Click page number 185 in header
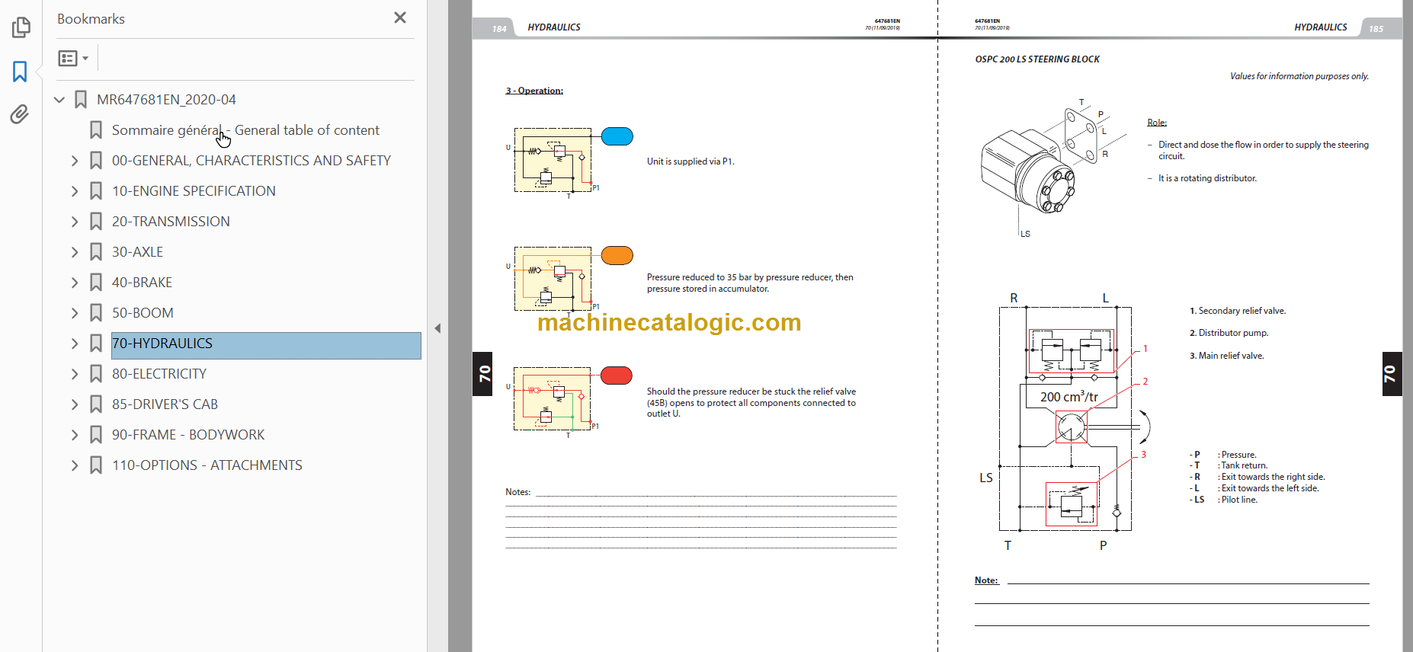This screenshot has width=1413, height=652. [1376, 29]
